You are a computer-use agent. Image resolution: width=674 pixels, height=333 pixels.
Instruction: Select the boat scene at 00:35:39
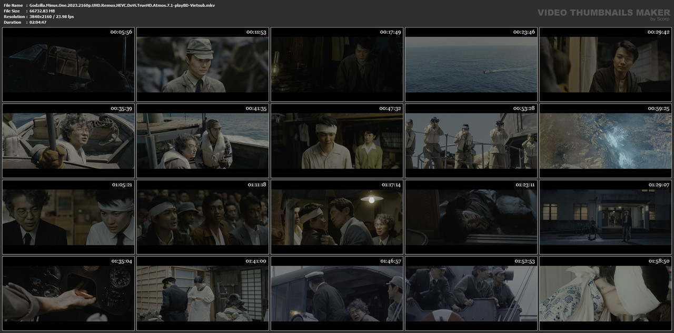point(68,141)
